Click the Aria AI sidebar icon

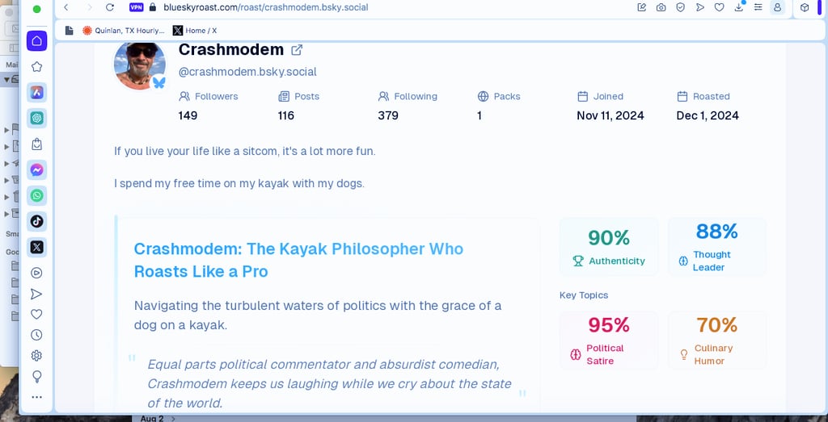pos(36,93)
